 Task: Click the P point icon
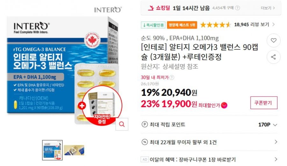click(144, 124)
